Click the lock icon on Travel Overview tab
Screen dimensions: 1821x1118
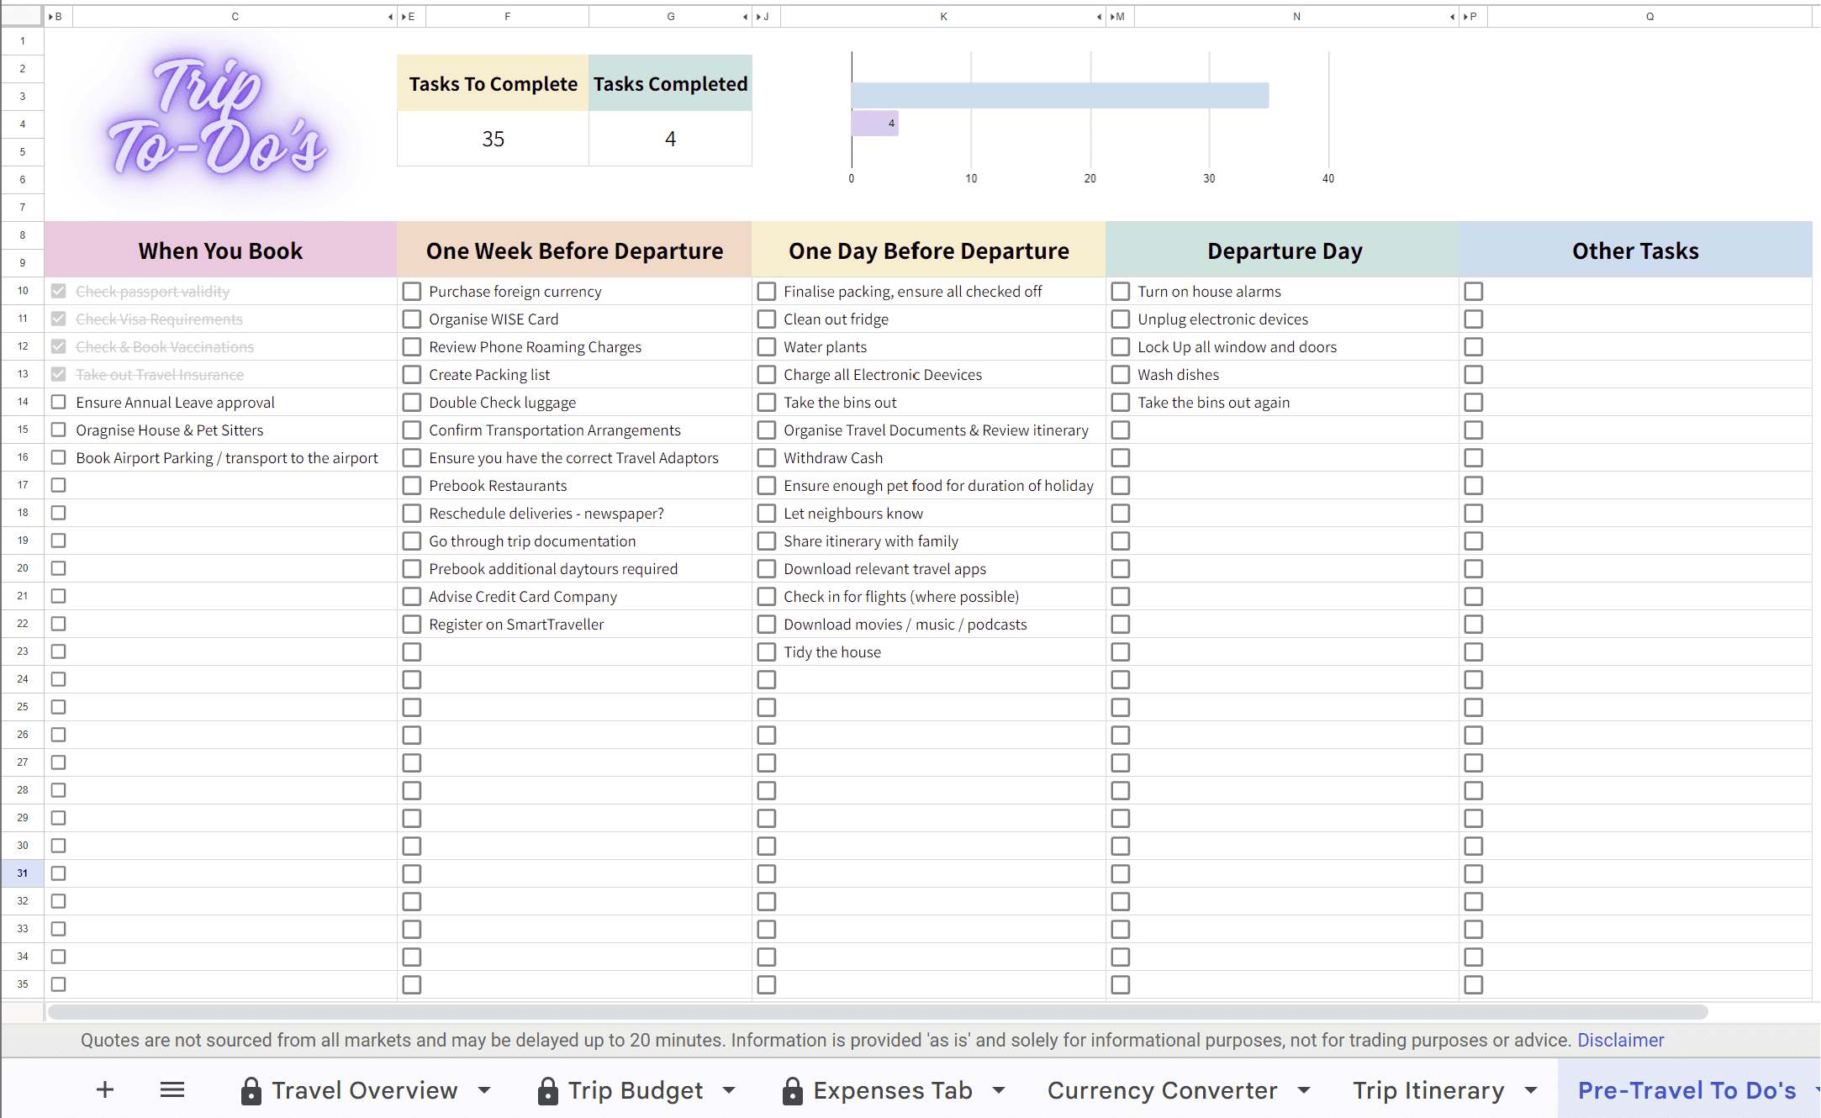pos(251,1091)
